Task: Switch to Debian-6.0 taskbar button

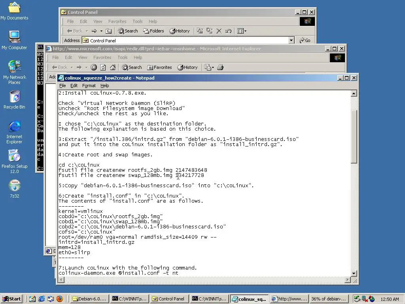Action: tap(89, 299)
